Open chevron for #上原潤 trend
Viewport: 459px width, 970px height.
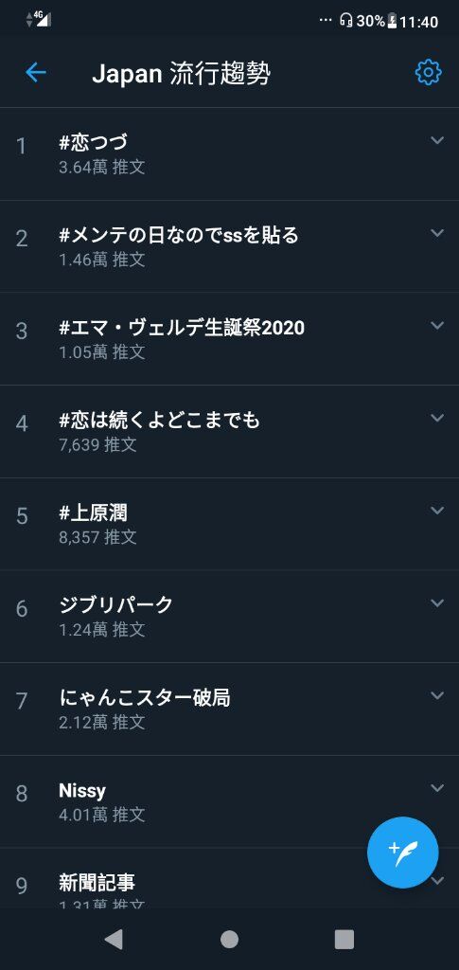pos(437,511)
